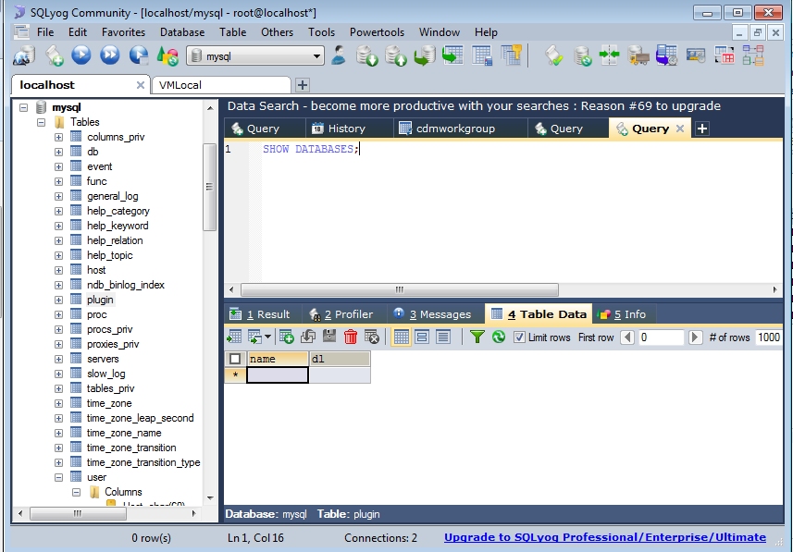
Task: Click the red delete row trash icon
Action: coord(351,337)
